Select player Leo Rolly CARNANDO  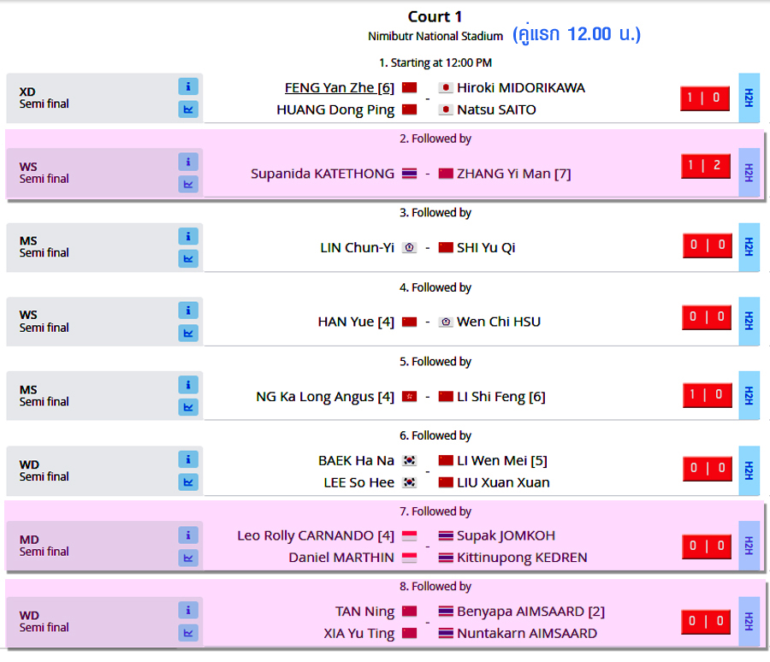(x=306, y=535)
